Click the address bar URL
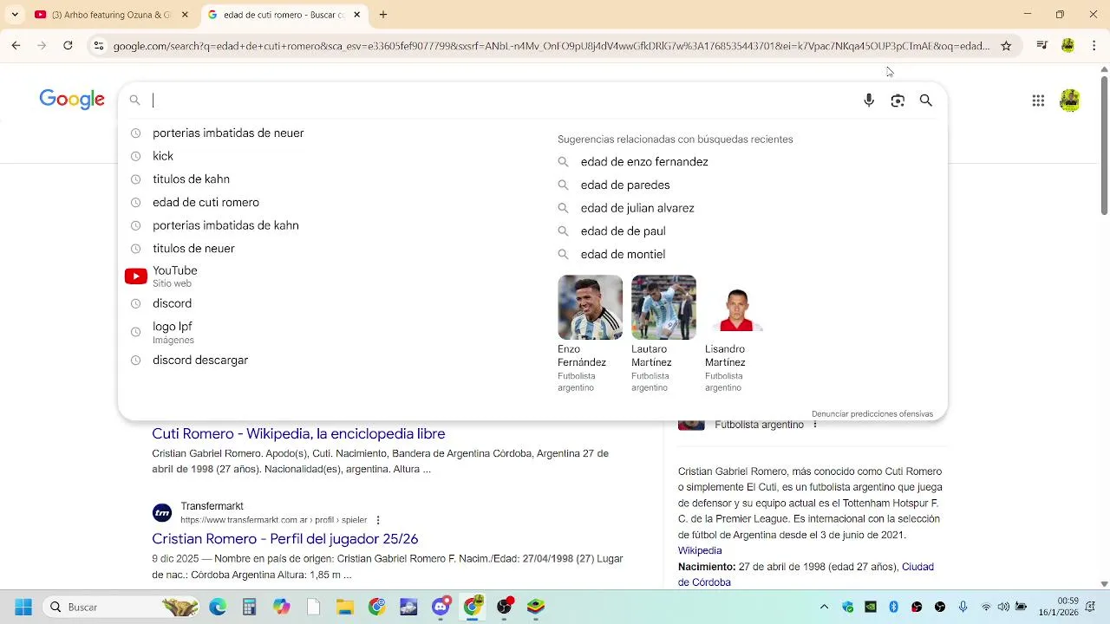This screenshot has height=624, width=1110. [x=551, y=46]
